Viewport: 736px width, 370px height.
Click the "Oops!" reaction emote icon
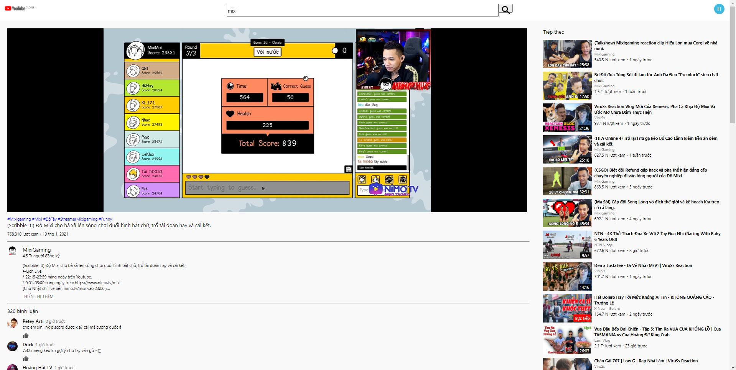(x=402, y=179)
